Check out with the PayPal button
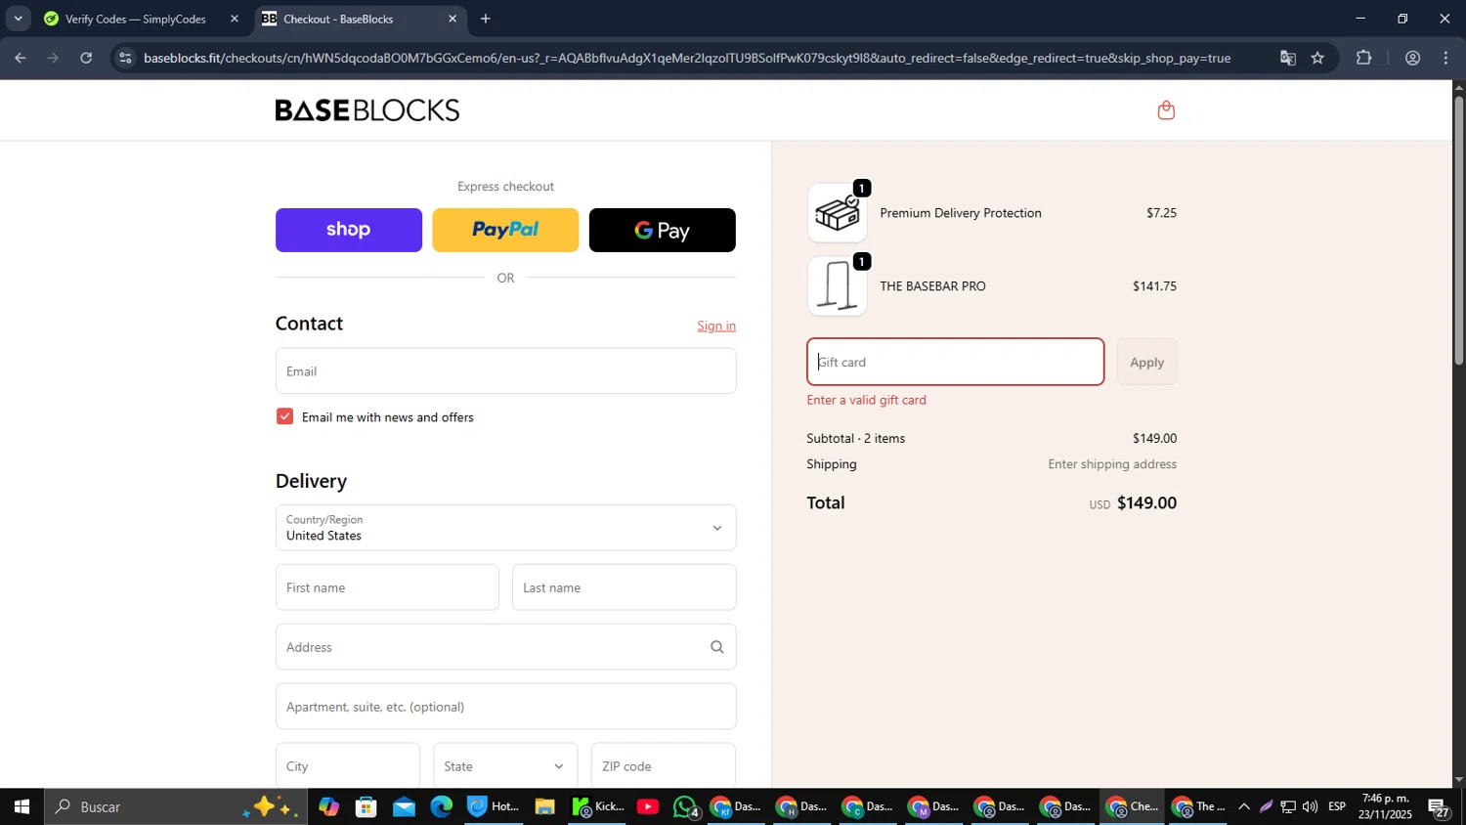 pyautogui.click(x=505, y=230)
